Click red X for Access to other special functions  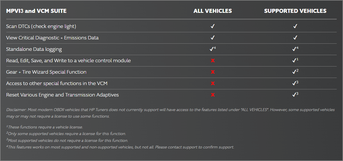pos(213,83)
